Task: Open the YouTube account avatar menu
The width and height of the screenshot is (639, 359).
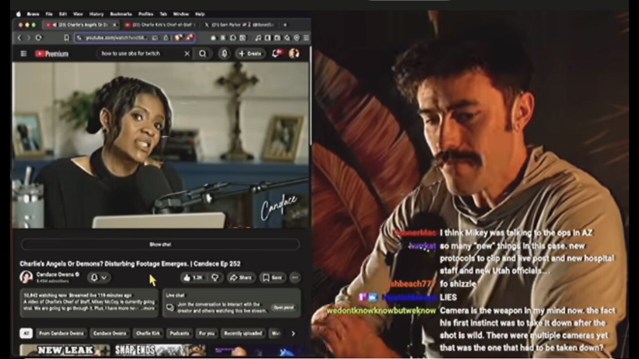Action: coord(294,53)
